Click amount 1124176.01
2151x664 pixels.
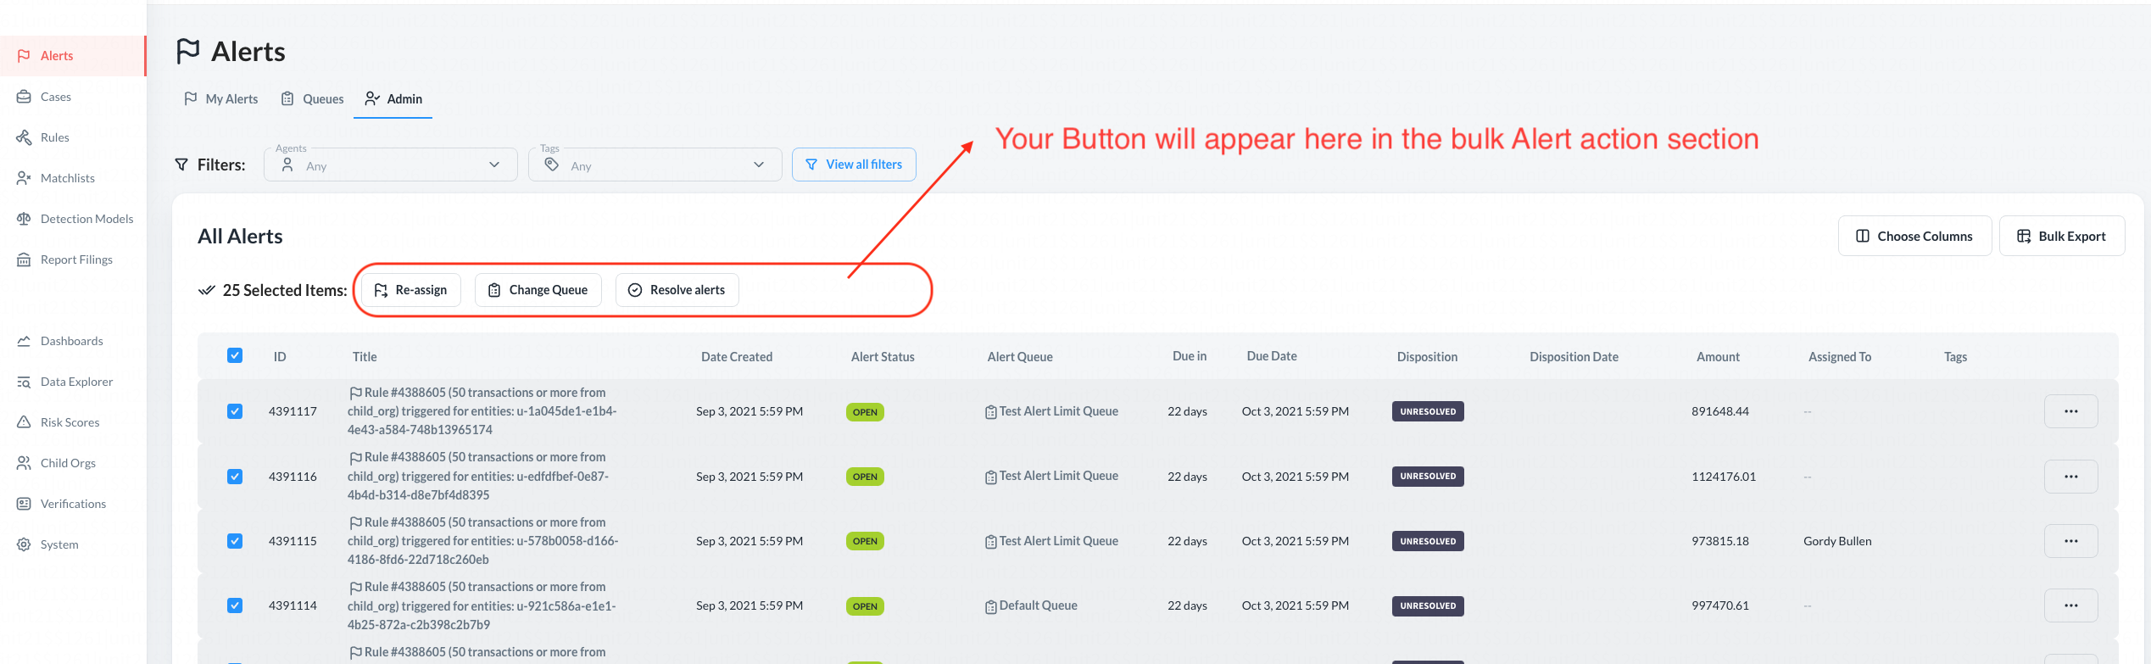pyautogui.click(x=1724, y=477)
